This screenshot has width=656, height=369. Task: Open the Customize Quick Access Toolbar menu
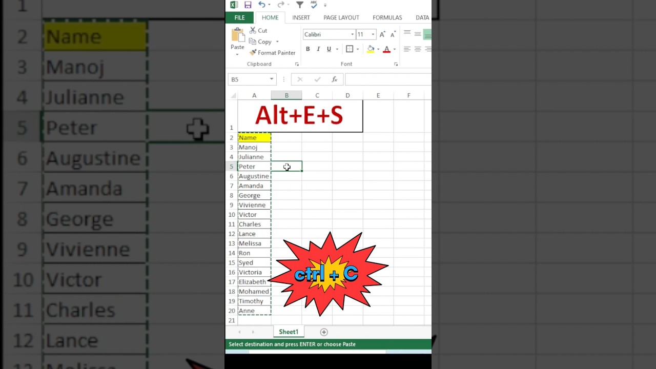tap(325, 5)
